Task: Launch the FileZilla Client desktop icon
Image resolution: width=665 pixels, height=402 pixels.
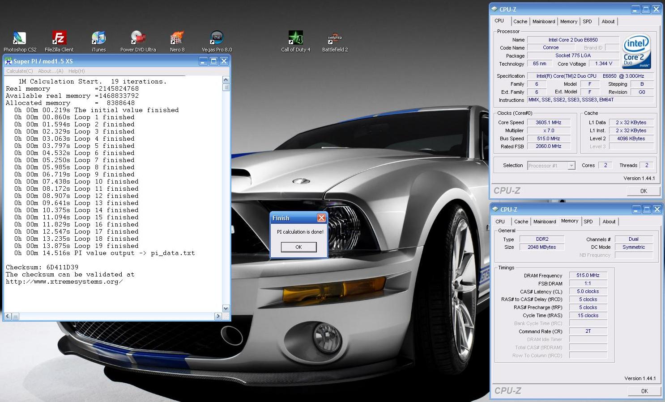Action: click(59, 42)
